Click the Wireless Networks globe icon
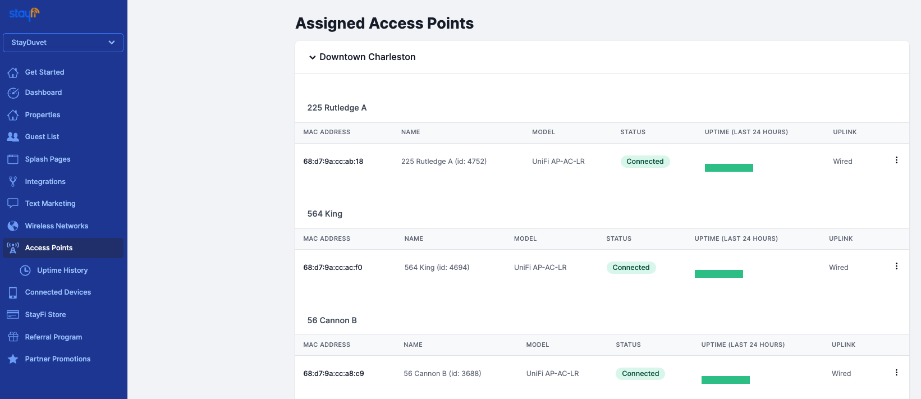The width and height of the screenshot is (921, 399). [13, 226]
